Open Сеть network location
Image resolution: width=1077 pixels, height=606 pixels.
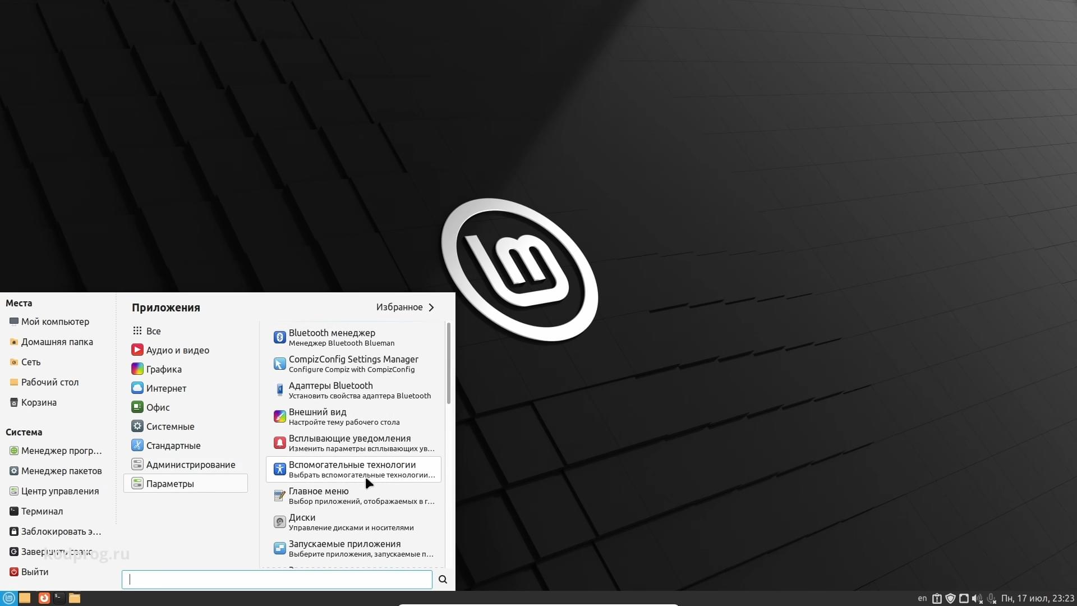pyautogui.click(x=25, y=362)
